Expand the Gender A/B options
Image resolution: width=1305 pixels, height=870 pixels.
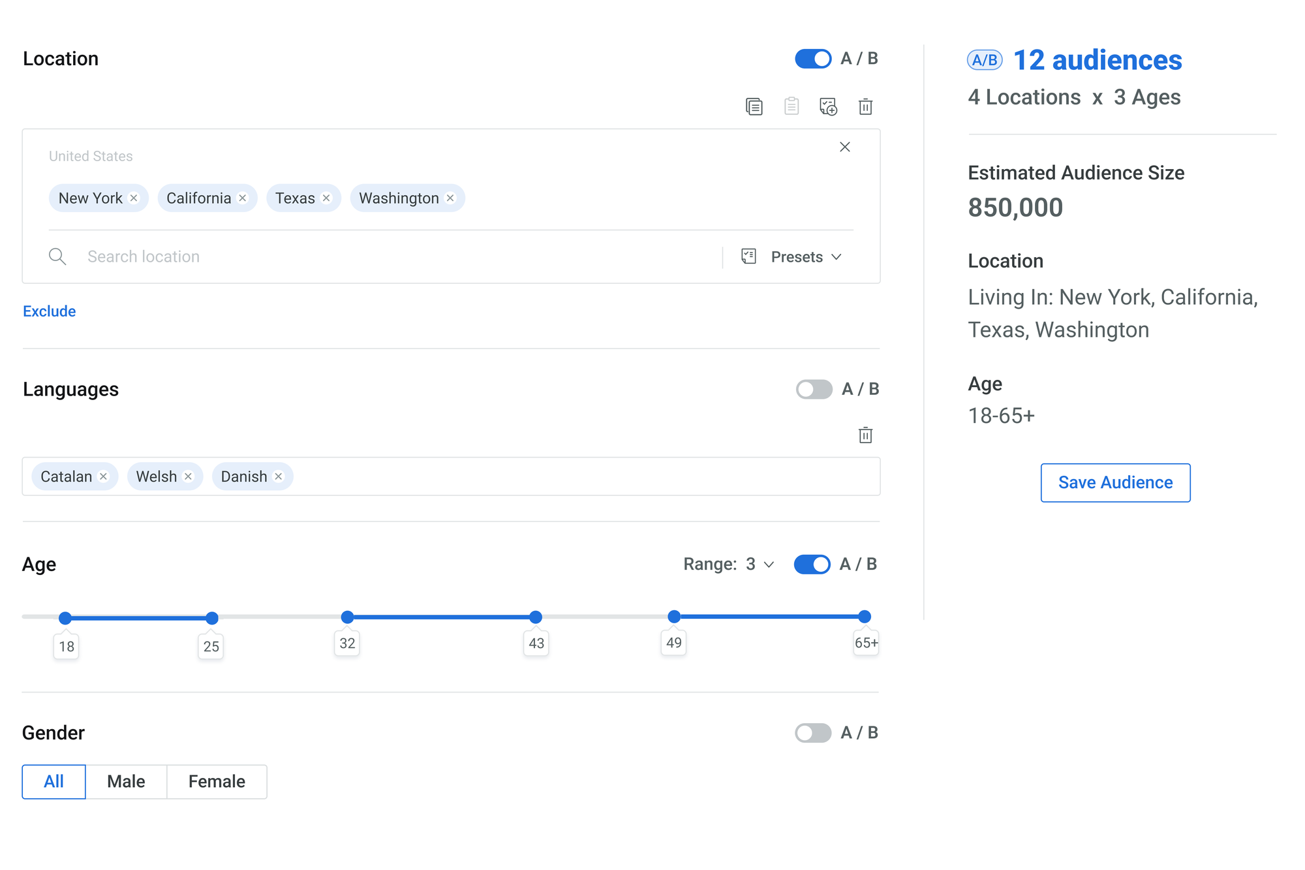(812, 732)
